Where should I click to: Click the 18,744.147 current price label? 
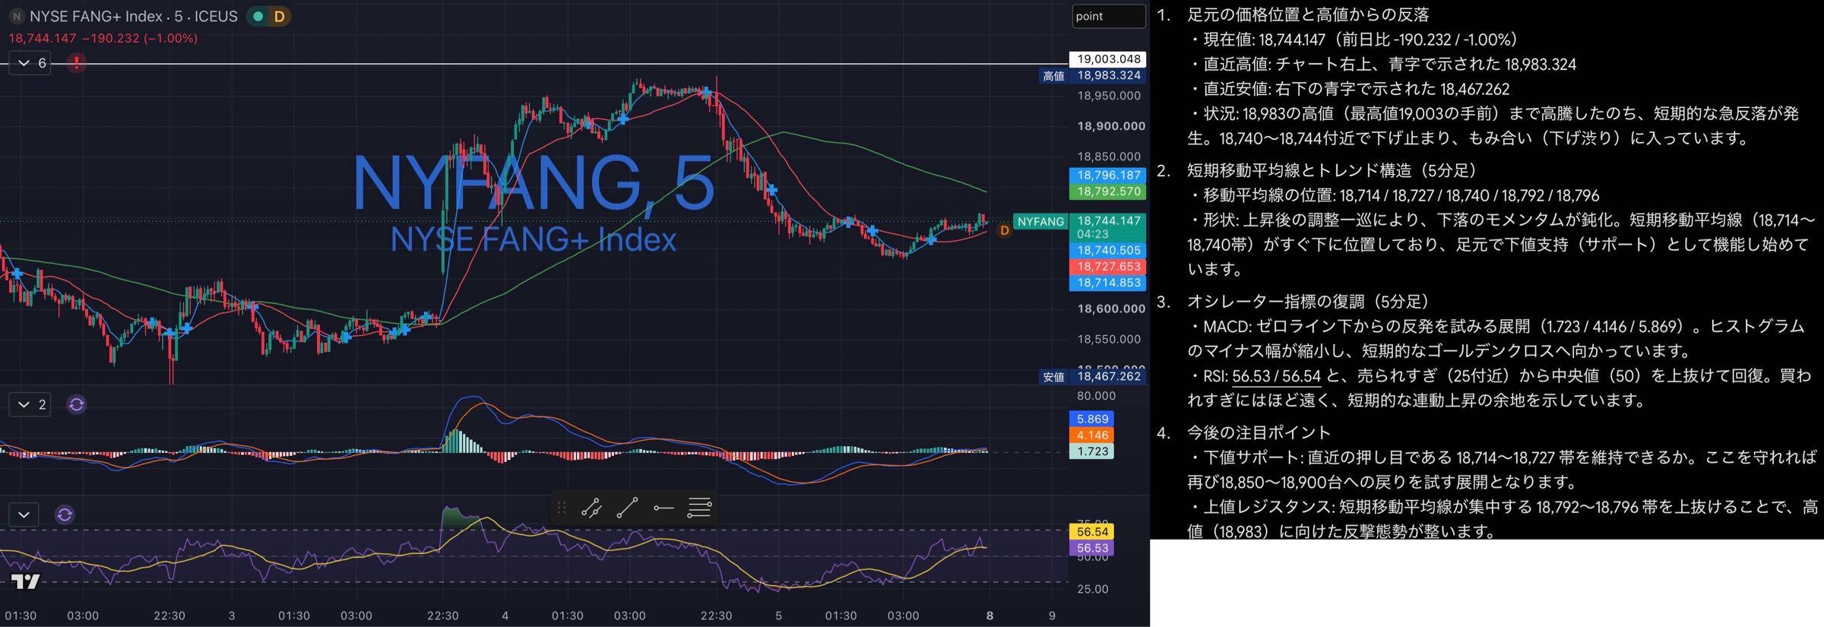pyautogui.click(x=1109, y=220)
